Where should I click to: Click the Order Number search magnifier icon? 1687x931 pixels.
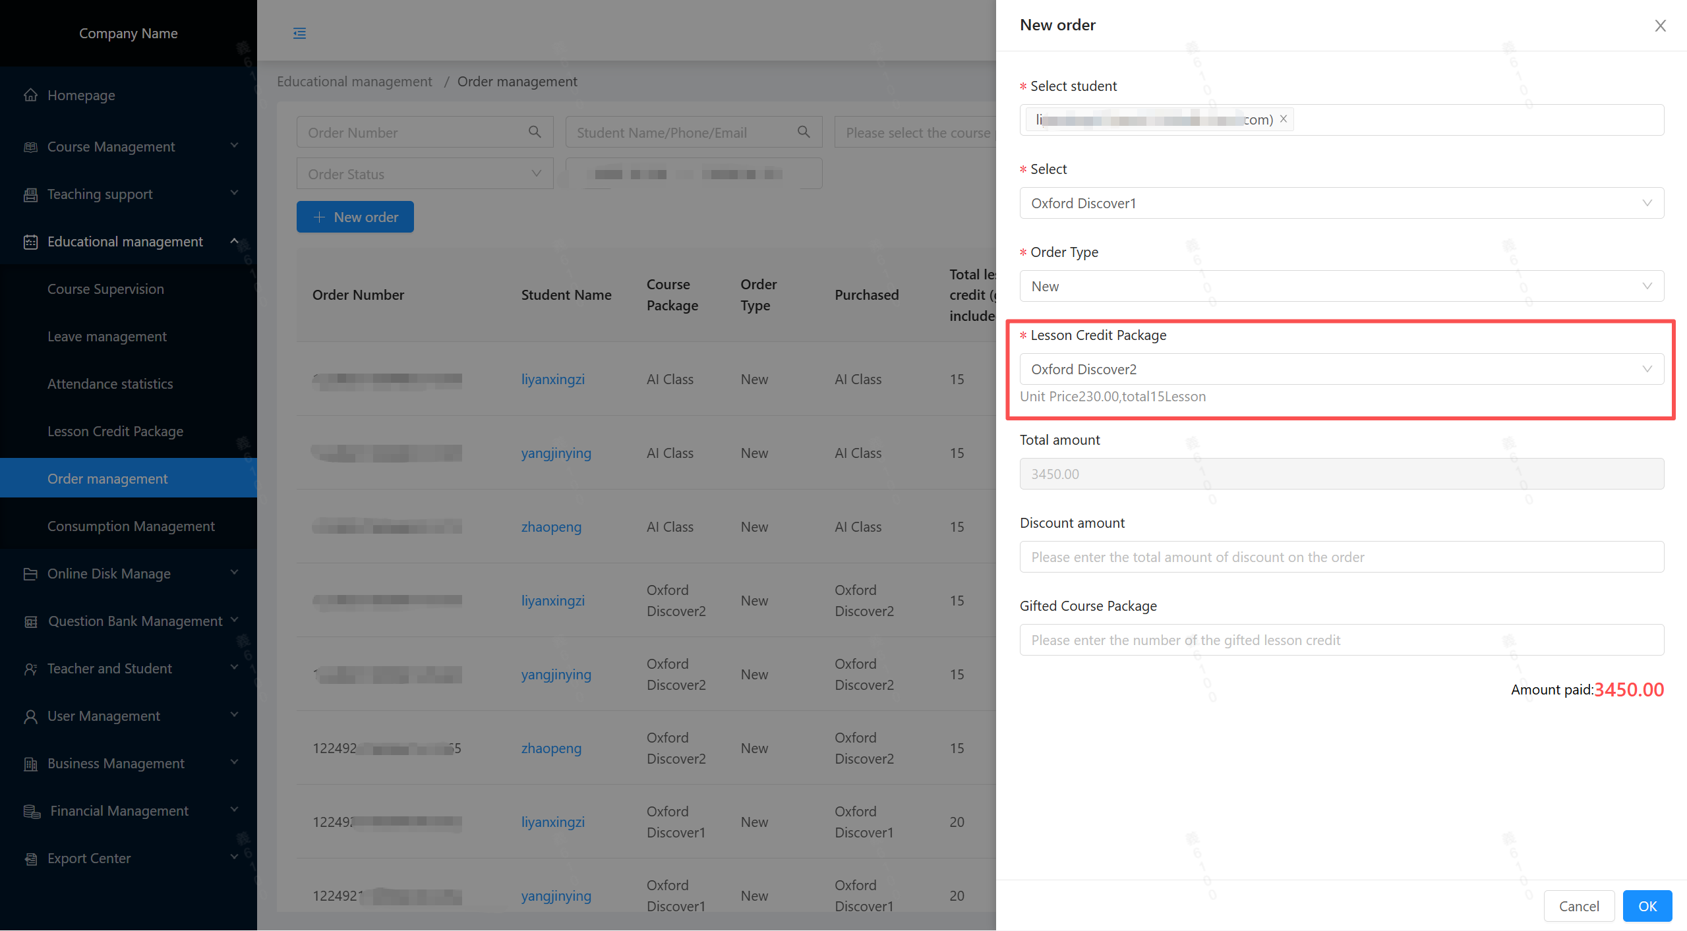pyautogui.click(x=535, y=132)
